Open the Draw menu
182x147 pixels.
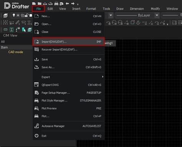(x=120, y=9)
